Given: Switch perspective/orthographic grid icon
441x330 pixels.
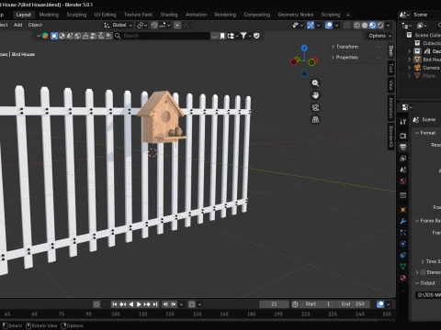Looking at the screenshot, I should 315,119.
